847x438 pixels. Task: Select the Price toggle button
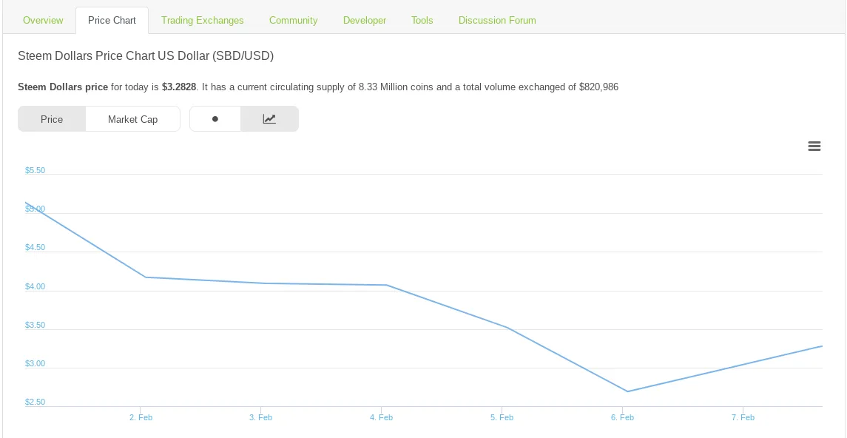52,119
